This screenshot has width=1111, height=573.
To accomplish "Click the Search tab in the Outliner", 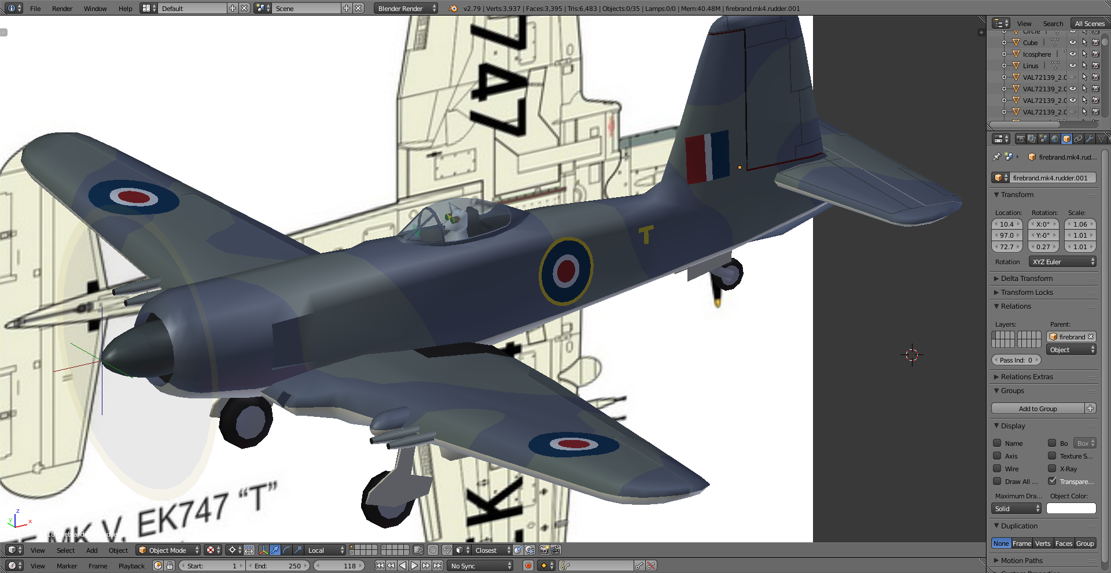I will pyautogui.click(x=1053, y=23).
